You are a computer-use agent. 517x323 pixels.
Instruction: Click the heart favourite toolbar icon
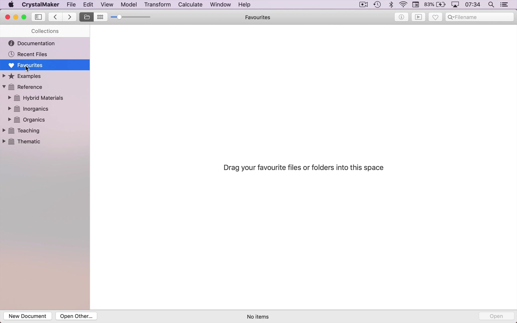tap(435, 17)
